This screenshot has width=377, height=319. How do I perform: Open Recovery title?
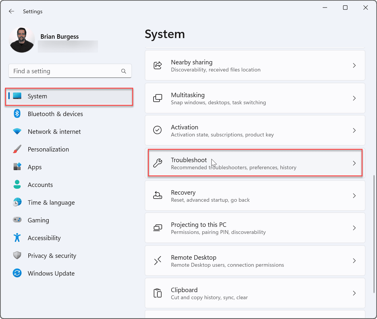[x=183, y=193]
